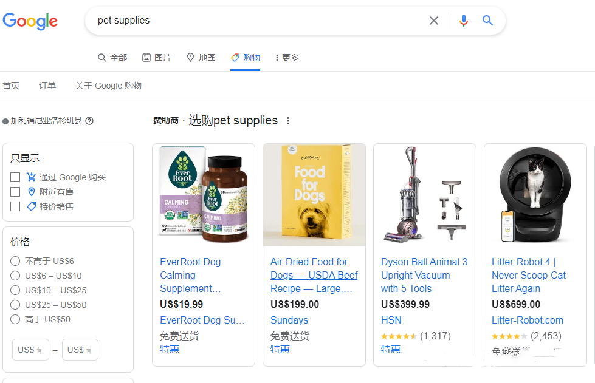Clear the search box with the X icon

pyautogui.click(x=434, y=21)
